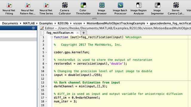Set breakpoint on line 8 dash
Viewport: 191px width, 107px height.
click(46, 64)
